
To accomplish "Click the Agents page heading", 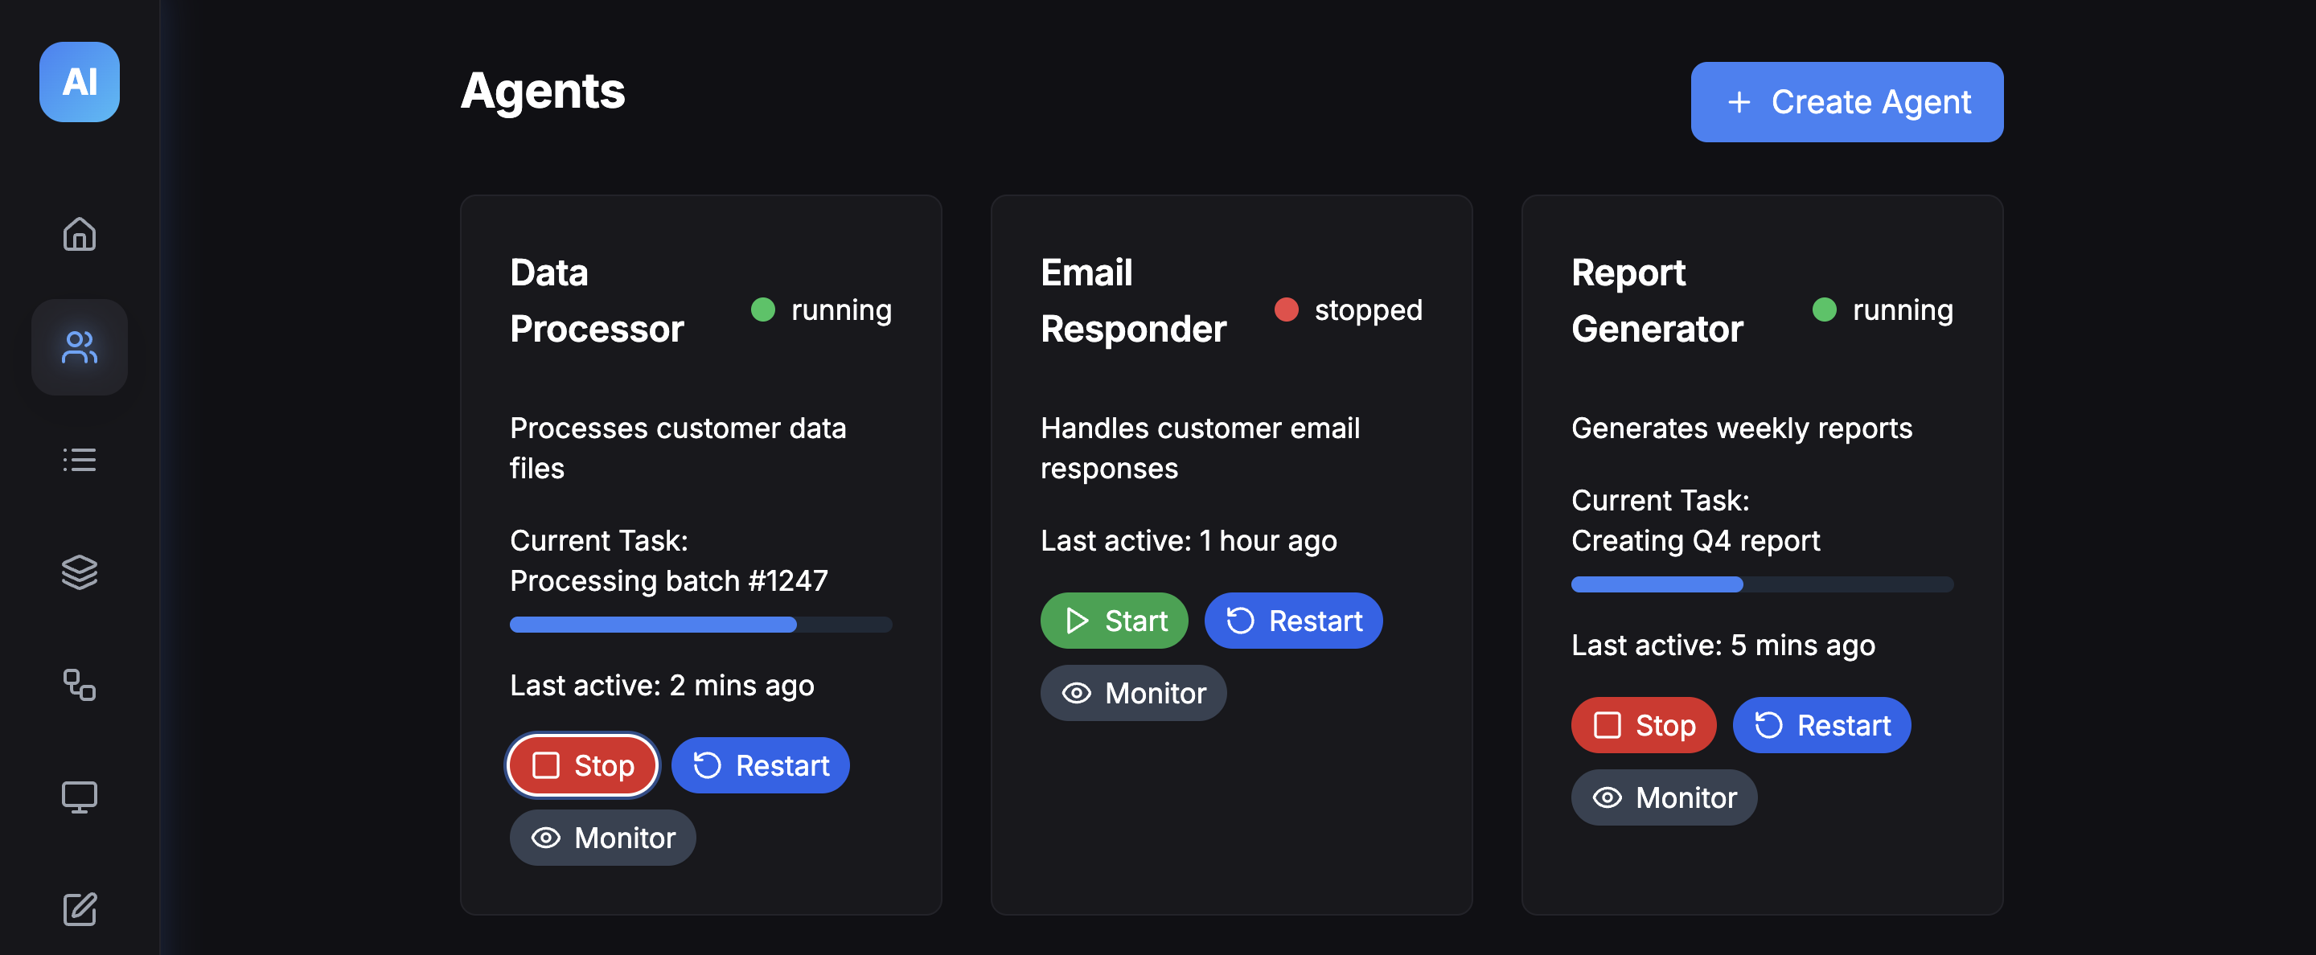I will 542,91.
